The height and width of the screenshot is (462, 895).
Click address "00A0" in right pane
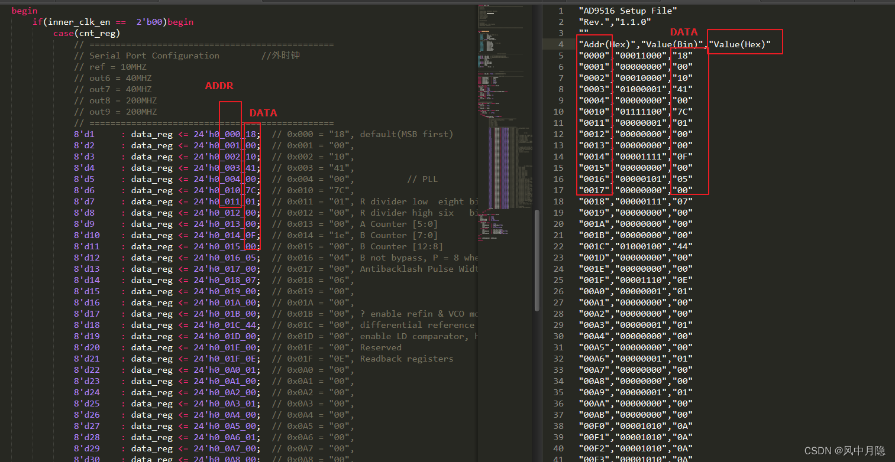[x=594, y=291]
